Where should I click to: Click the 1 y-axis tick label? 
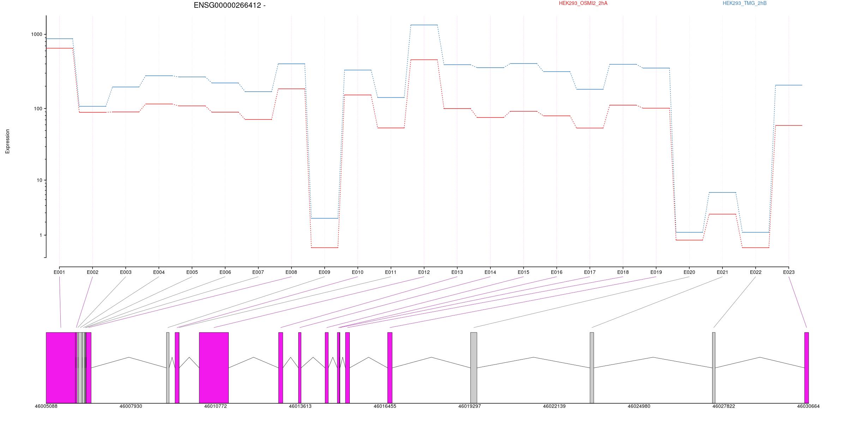coord(41,235)
